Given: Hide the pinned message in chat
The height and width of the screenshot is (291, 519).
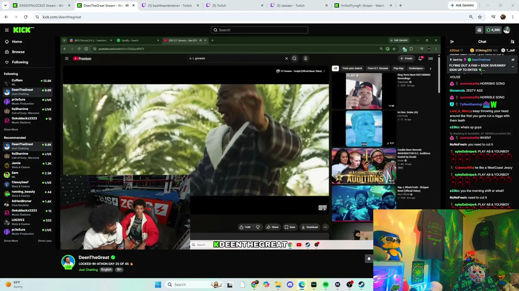Looking at the screenshot, I should click(x=513, y=60).
